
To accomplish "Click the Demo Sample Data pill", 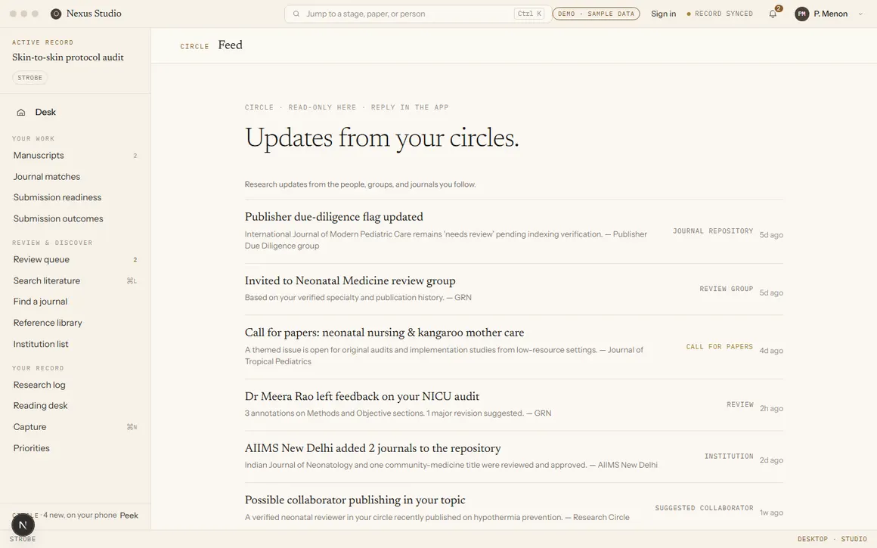I will coord(597,14).
